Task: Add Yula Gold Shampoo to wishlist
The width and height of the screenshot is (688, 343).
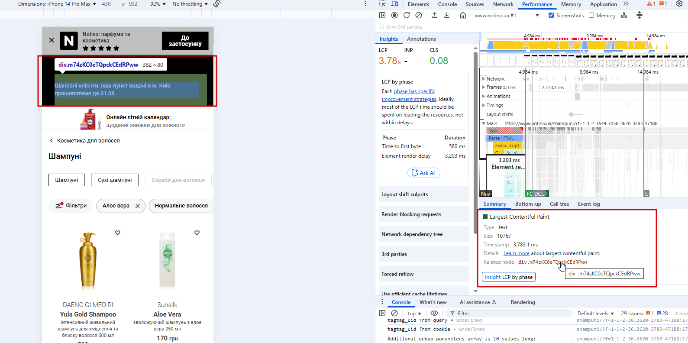Action: point(117,233)
